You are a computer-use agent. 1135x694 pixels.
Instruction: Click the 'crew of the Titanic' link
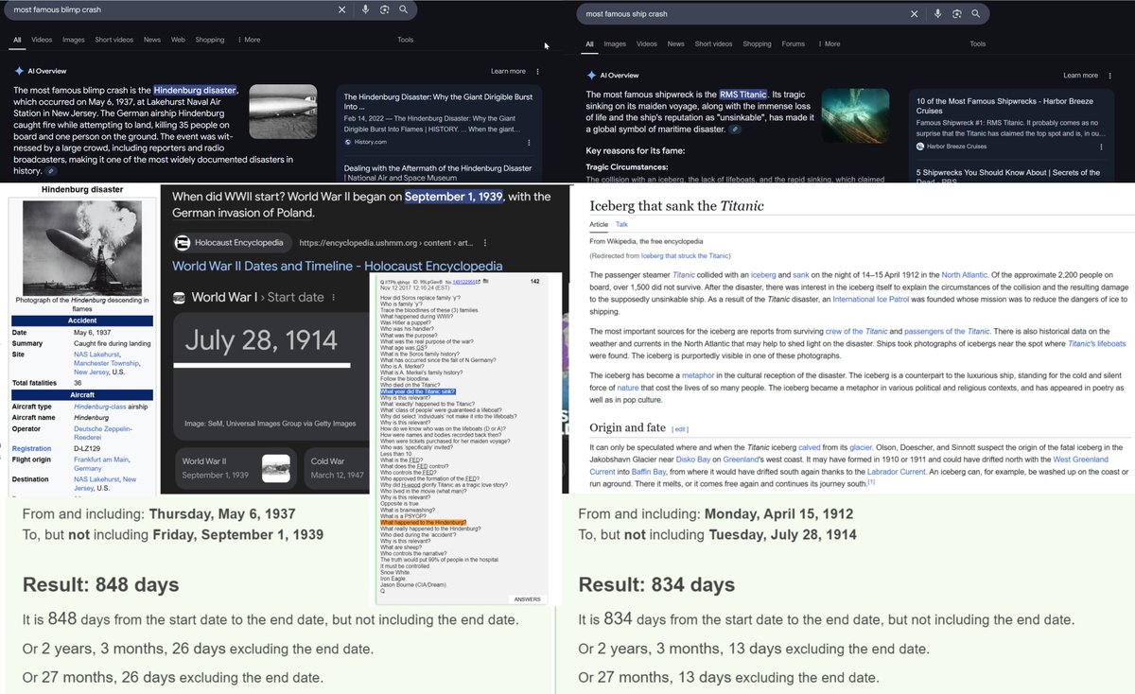[x=855, y=331]
